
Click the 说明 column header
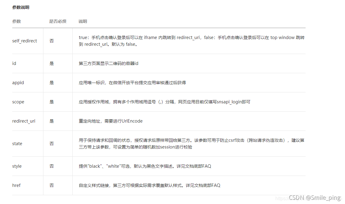83,22
